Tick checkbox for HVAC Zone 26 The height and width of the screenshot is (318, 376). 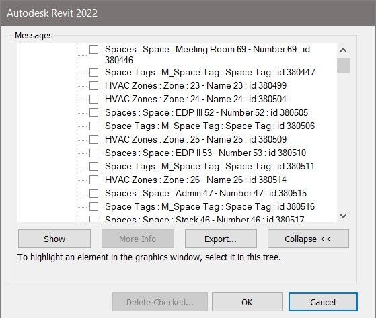(93, 180)
